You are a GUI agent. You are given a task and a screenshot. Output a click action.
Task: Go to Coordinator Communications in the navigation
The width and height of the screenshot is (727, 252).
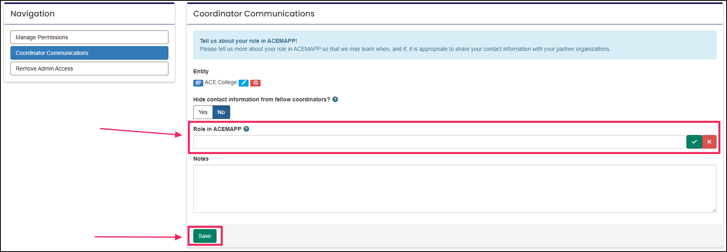(x=89, y=53)
